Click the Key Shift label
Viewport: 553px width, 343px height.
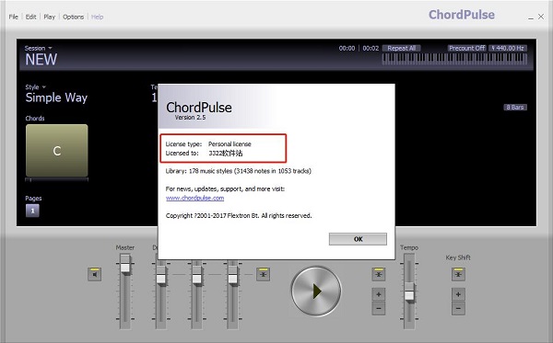458,257
